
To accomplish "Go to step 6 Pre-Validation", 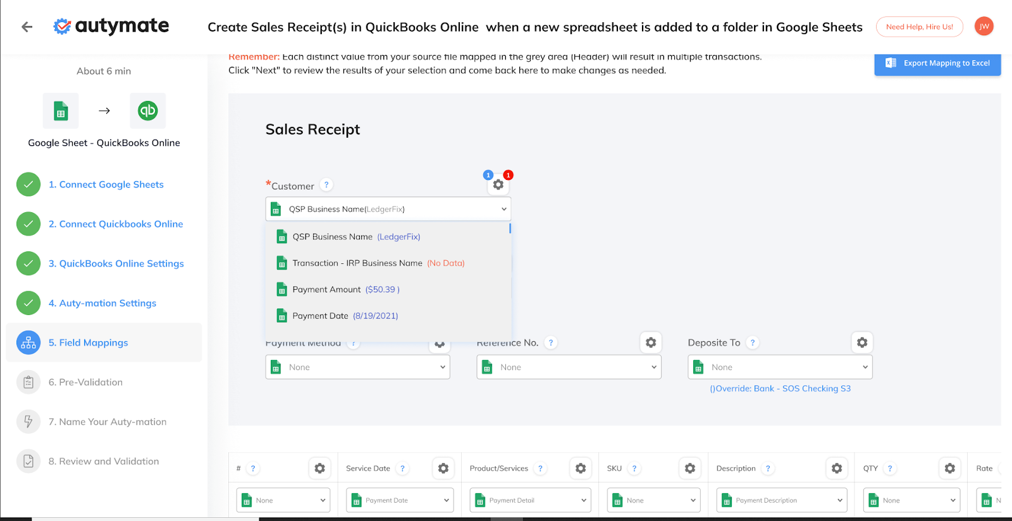I will point(85,382).
